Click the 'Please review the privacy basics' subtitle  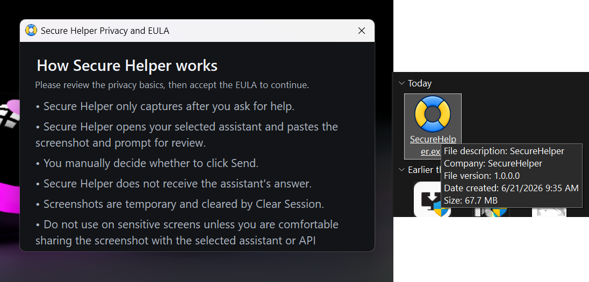(x=172, y=85)
